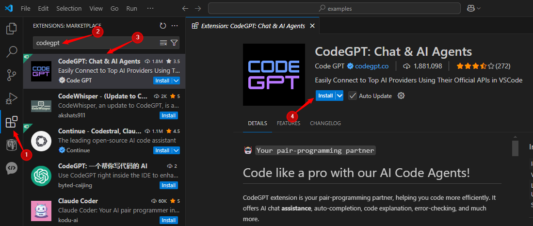Select the Extension: CodeGPT editor tab
This screenshot has height=226, width=533.
coord(252,26)
